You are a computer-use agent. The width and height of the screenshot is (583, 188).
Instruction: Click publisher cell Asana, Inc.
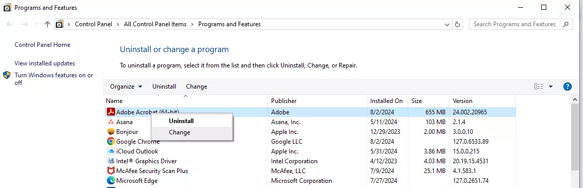click(286, 122)
